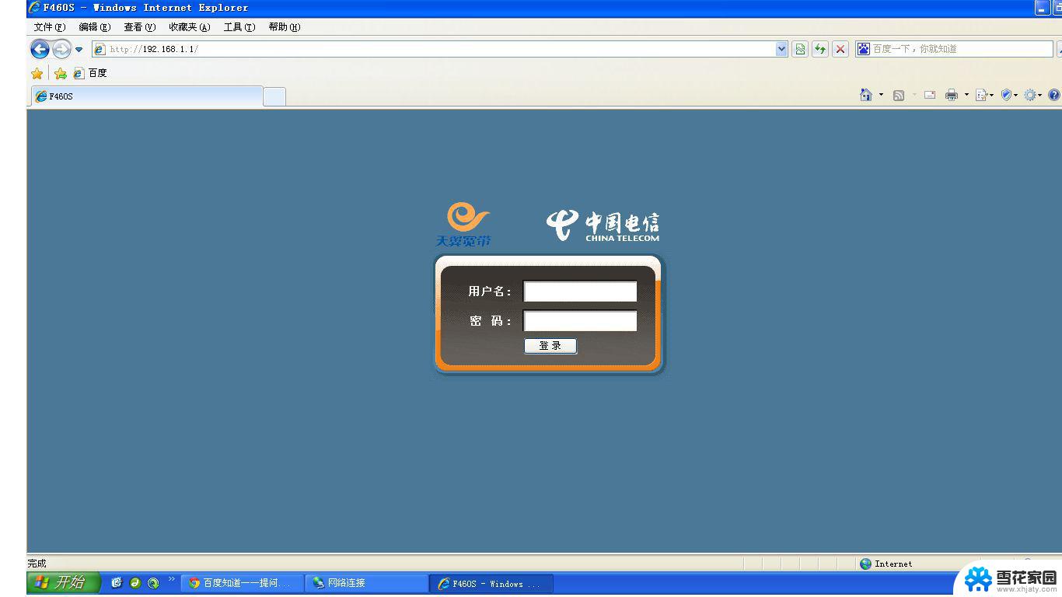Open the 查看 menu
This screenshot has width=1062, height=597.
[x=139, y=27]
